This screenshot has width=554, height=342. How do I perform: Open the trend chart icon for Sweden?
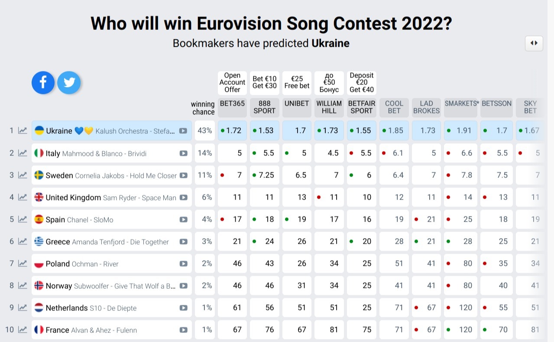click(23, 175)
